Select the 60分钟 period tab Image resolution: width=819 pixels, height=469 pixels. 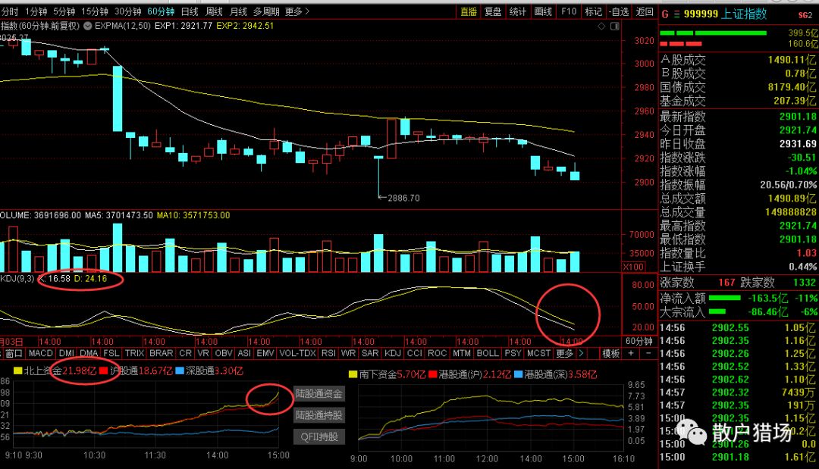click(x=161, y=11)
